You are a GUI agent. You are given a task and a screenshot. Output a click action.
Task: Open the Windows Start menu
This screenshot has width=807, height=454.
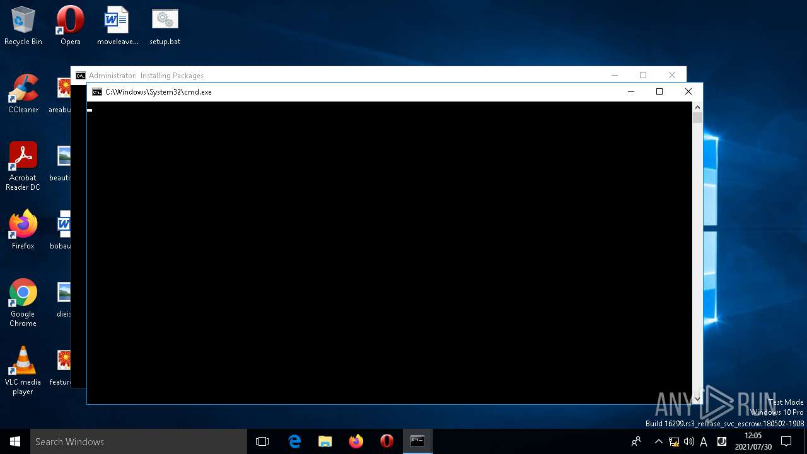[15, 441]
